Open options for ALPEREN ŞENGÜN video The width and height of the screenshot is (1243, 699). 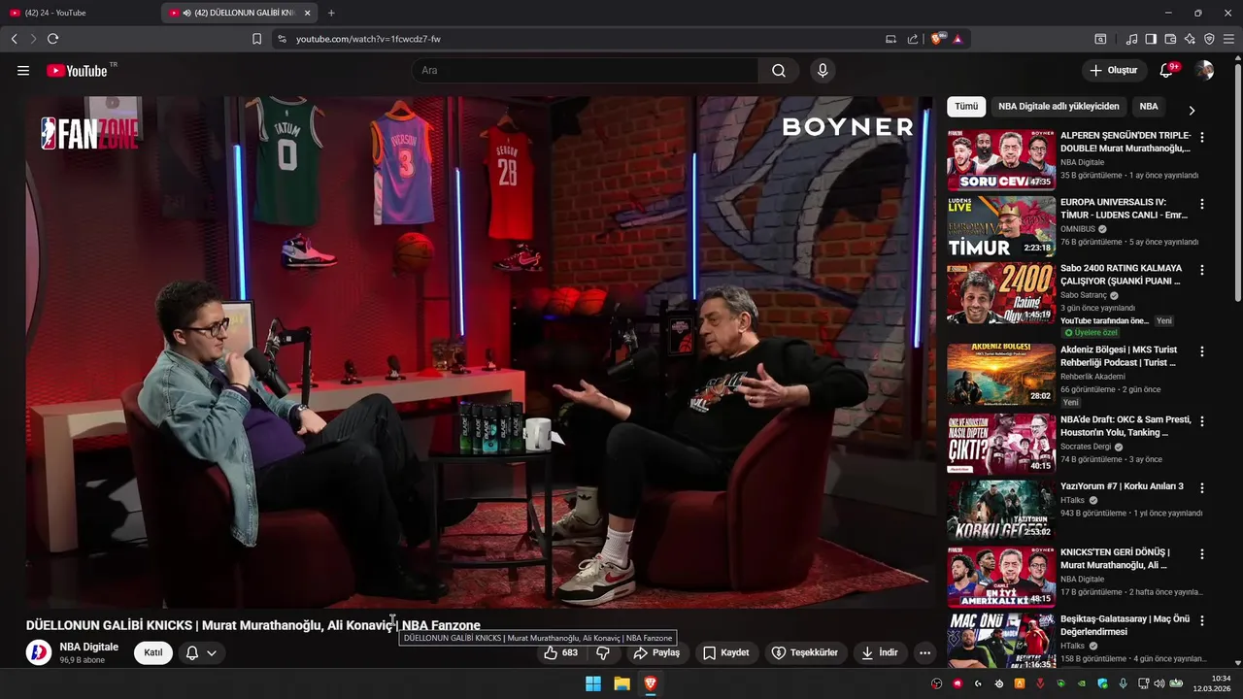(x=1202, y=138)
